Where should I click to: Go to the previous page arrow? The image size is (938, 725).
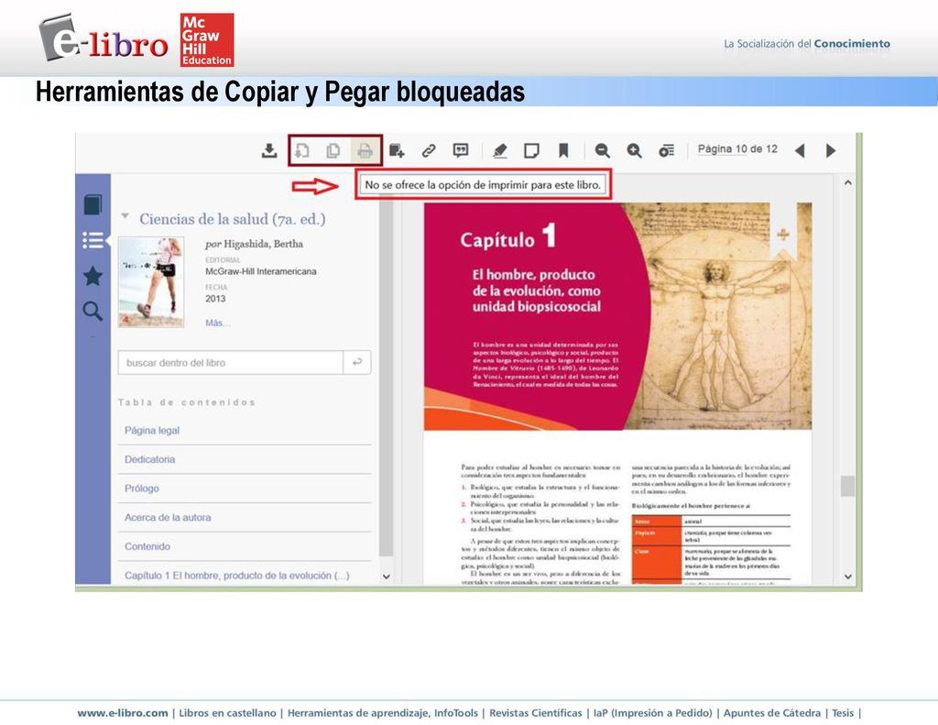[800, 150]
